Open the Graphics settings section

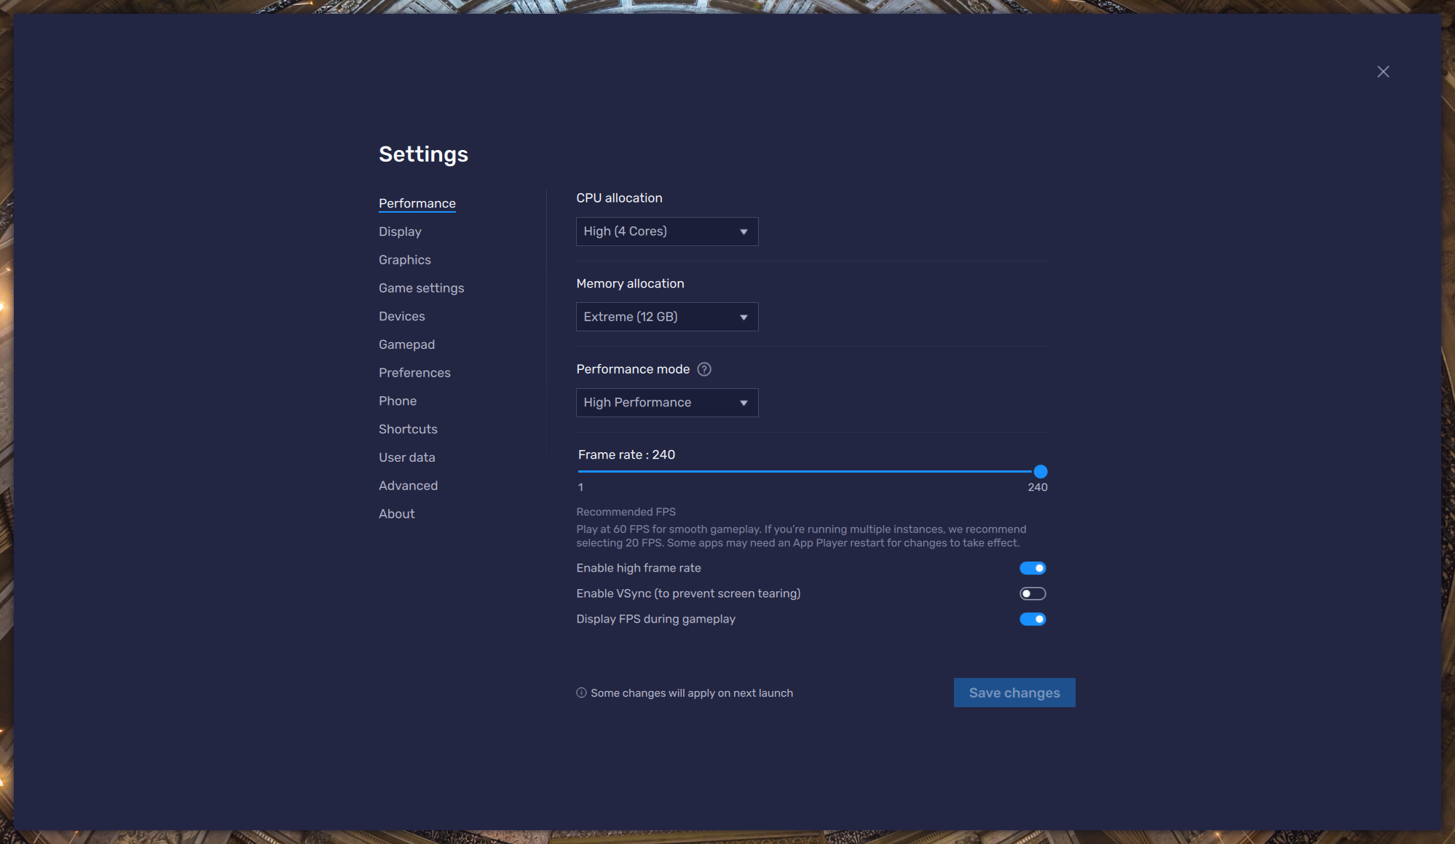404,260
